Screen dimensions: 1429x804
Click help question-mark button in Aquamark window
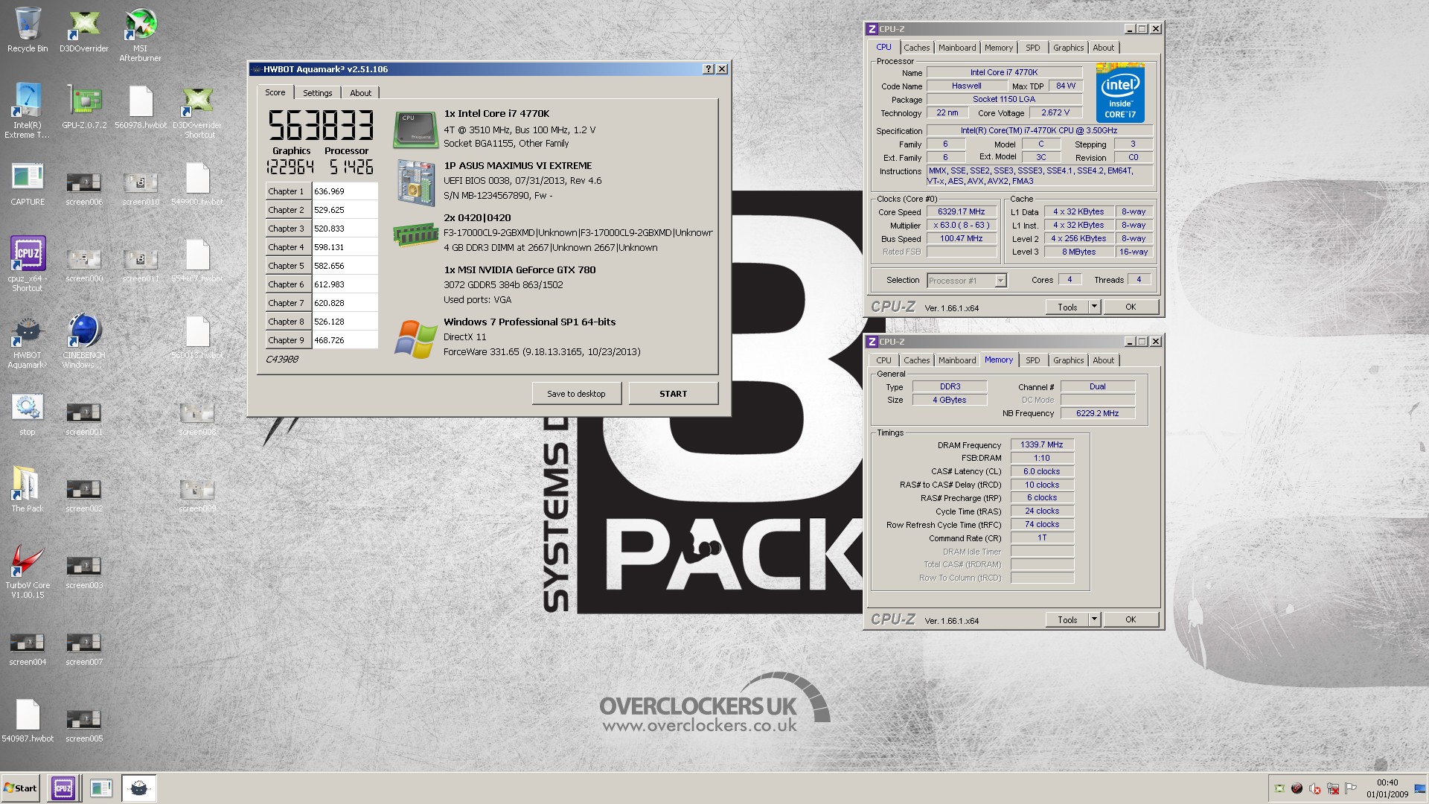coord(708,69)
